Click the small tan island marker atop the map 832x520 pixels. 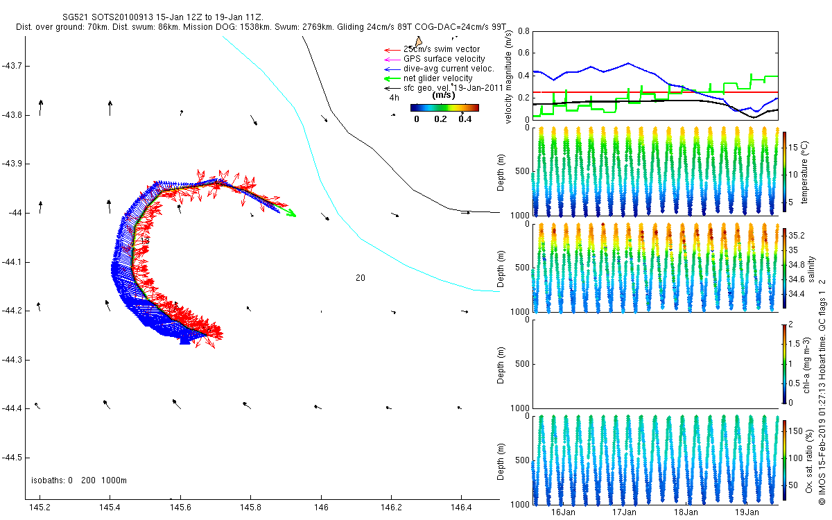click(418, 42)
